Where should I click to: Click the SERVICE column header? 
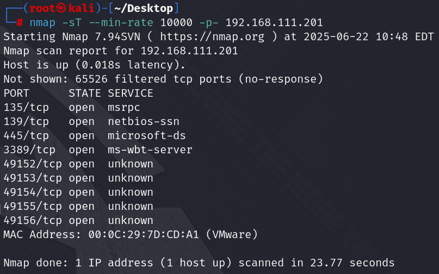click(x=131, y=93)
